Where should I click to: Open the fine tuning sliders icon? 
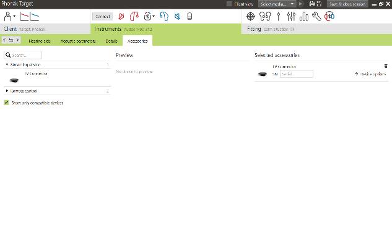pos(291,17)
